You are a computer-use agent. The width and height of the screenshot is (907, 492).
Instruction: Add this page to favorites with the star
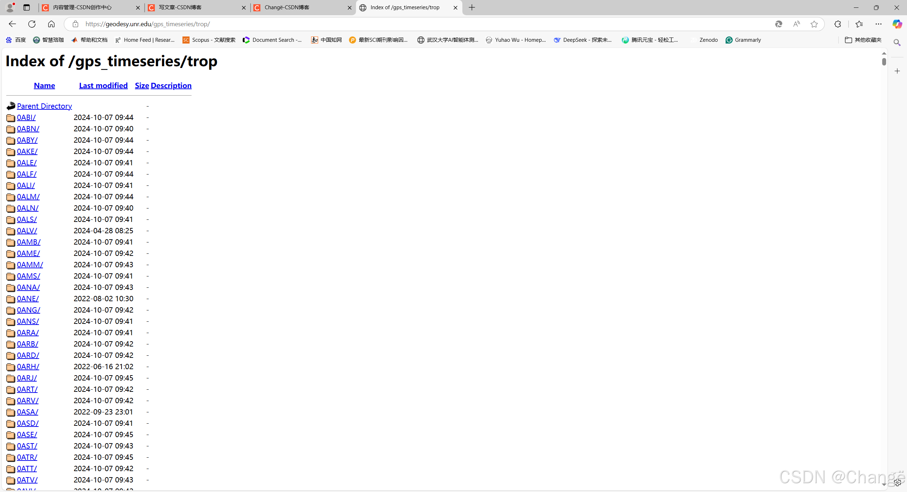814,24
